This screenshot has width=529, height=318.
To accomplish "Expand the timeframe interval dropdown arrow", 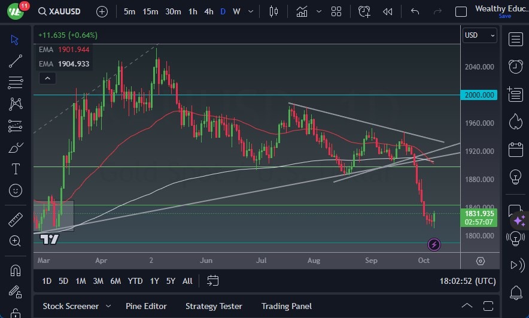I will point(251,11).
